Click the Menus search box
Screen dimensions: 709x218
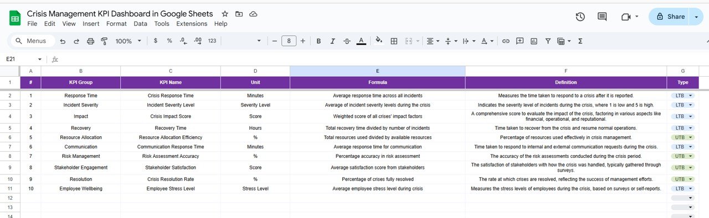pos(32,41)
